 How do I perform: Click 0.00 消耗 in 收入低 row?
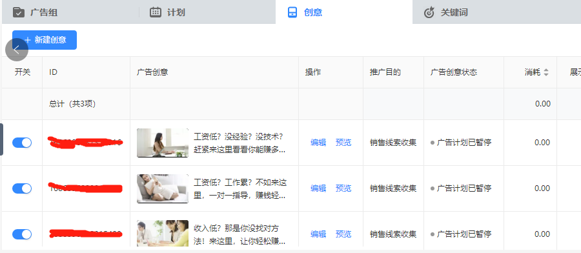click(x=542, y=234)
